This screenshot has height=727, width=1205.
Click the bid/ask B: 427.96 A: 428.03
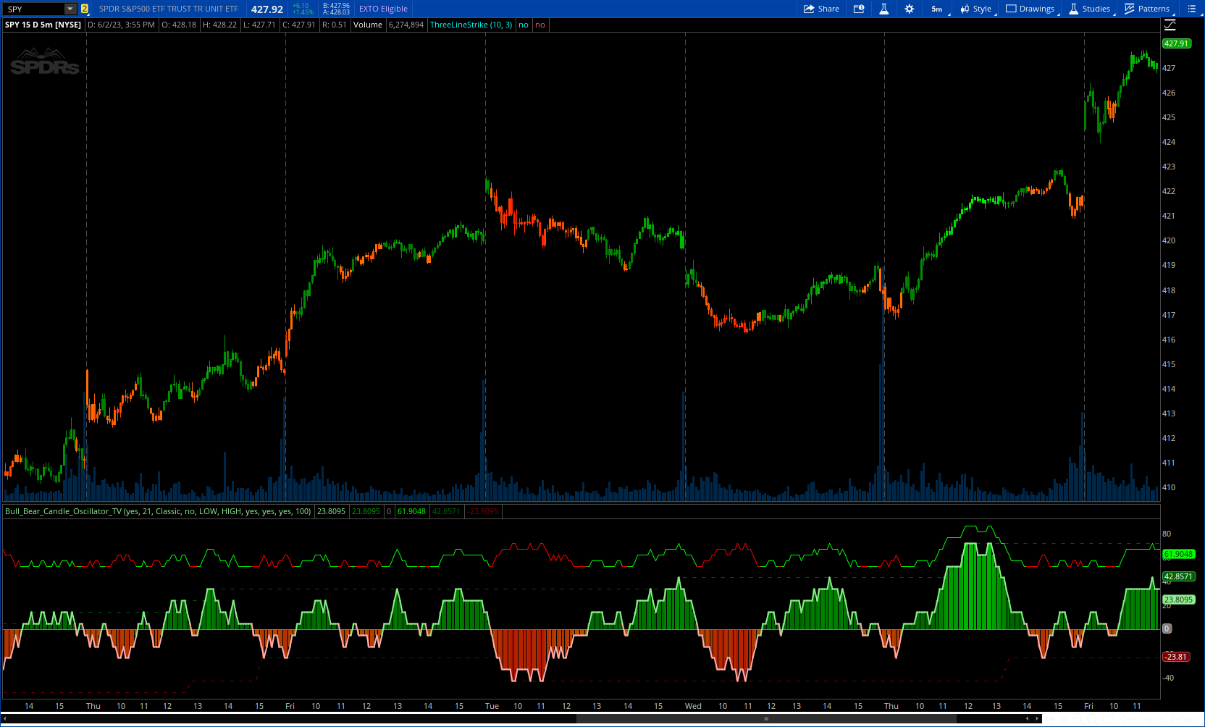tap(336, 9)
